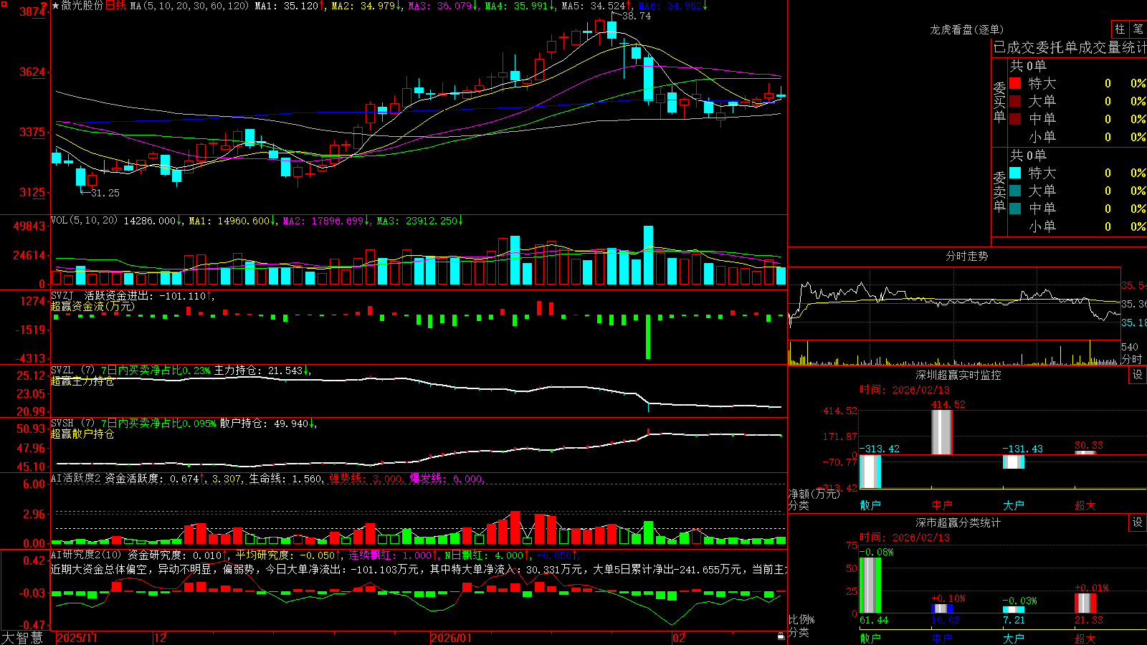Click the AI研究度2(10) indicator label
The image size is (1147, 645).
coord(86,555)
